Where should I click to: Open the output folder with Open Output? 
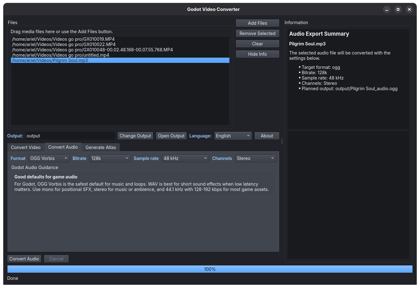pos(171,136)
